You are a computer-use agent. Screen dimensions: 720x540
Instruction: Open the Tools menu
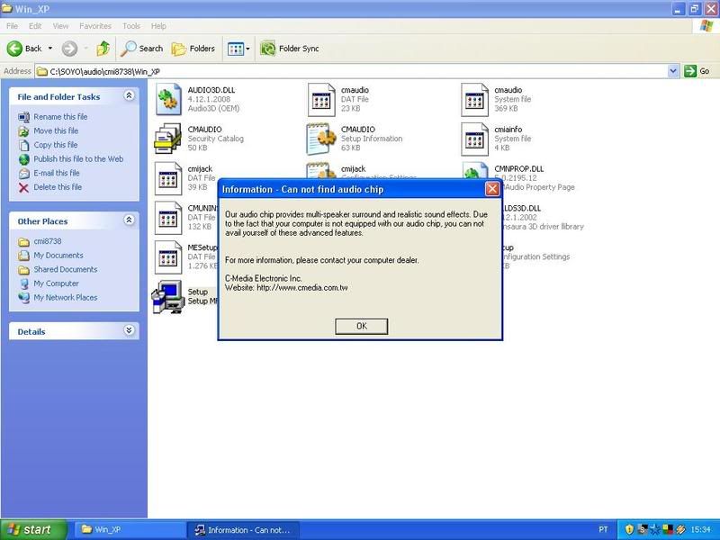click(x=131, y=26)
